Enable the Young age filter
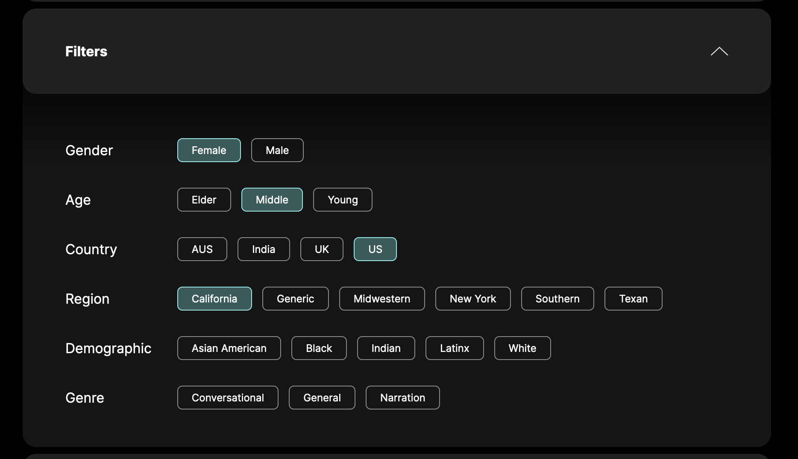 point(343,200)
